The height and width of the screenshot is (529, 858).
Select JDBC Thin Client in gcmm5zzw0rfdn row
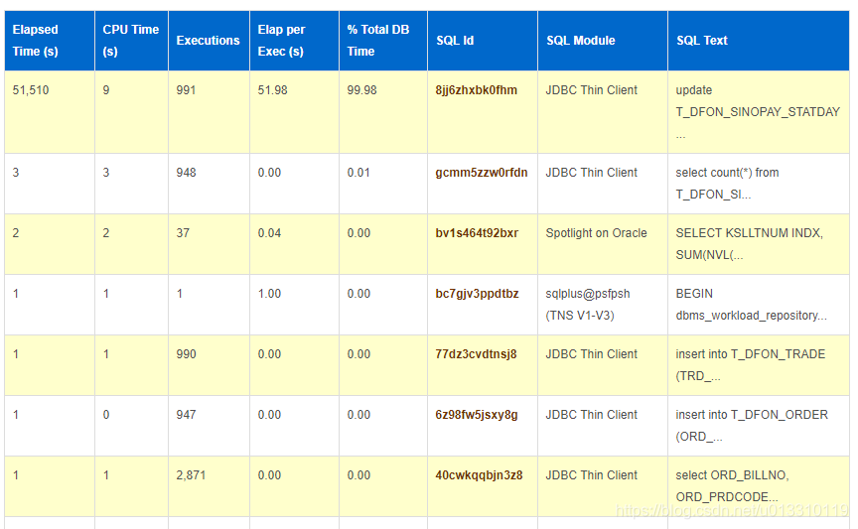tap(603, 184)
